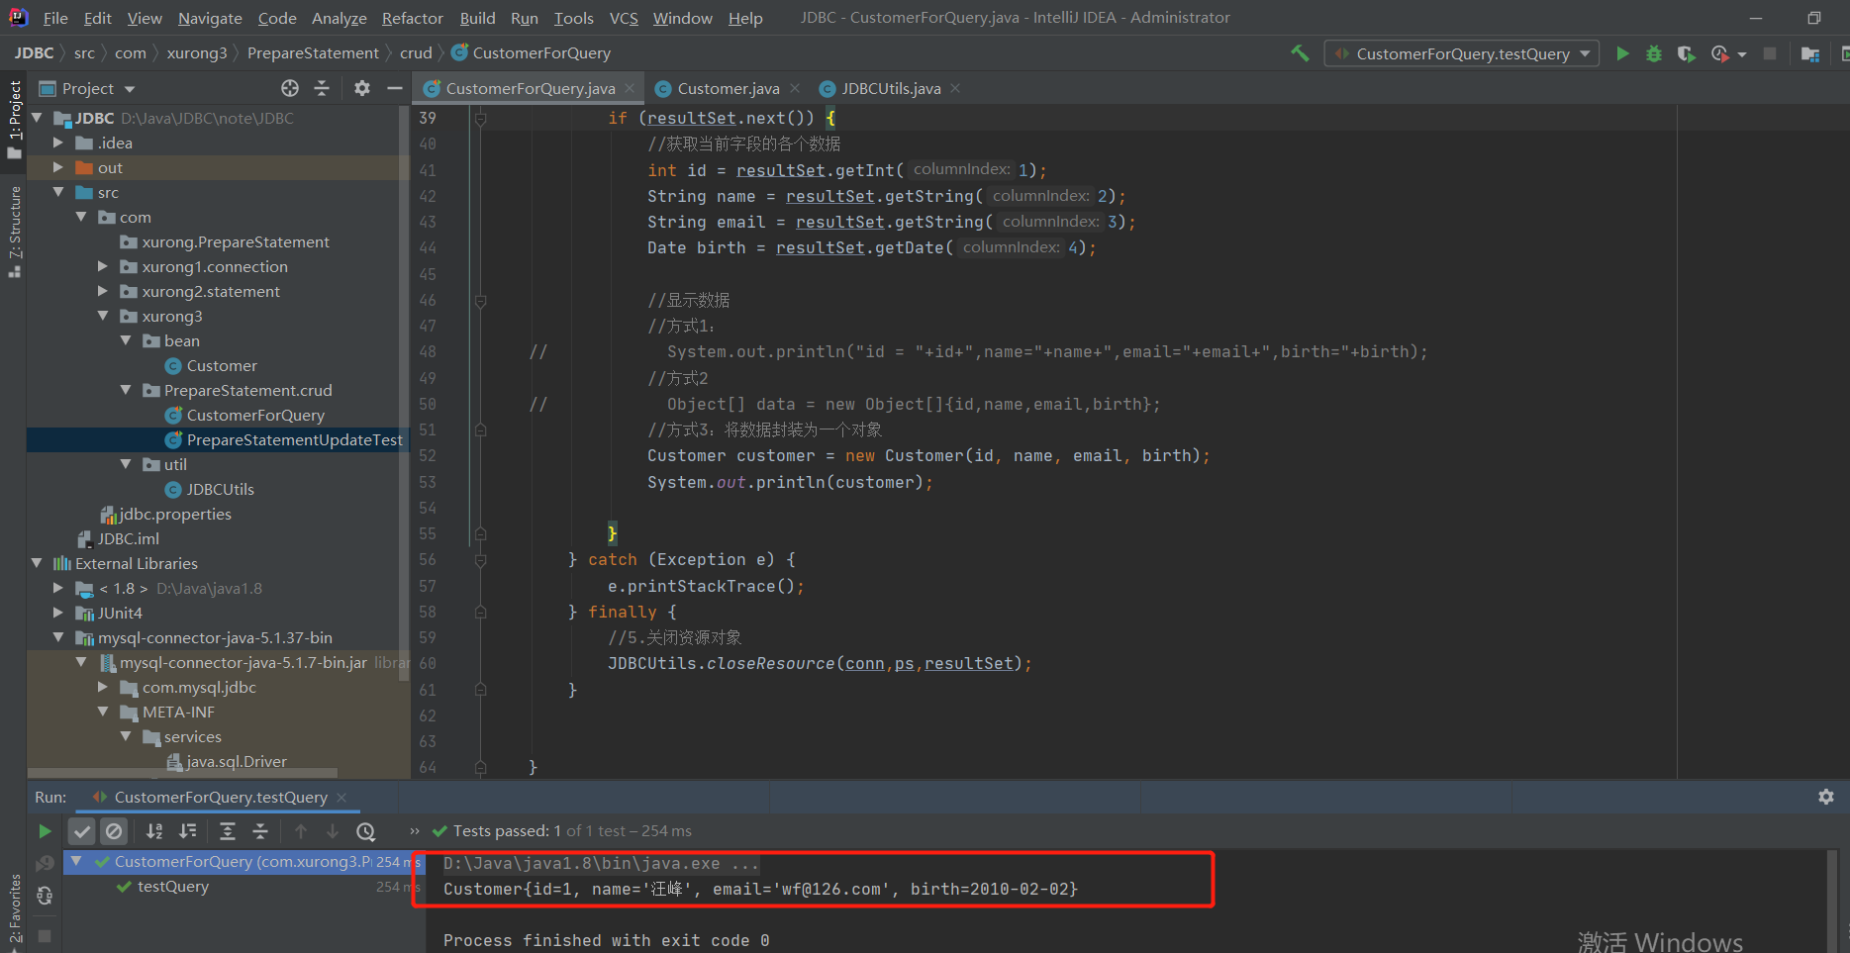Viewport: 1850px width, 953px height.
Task: Open the Analyze menu
Action: (339, 18)
